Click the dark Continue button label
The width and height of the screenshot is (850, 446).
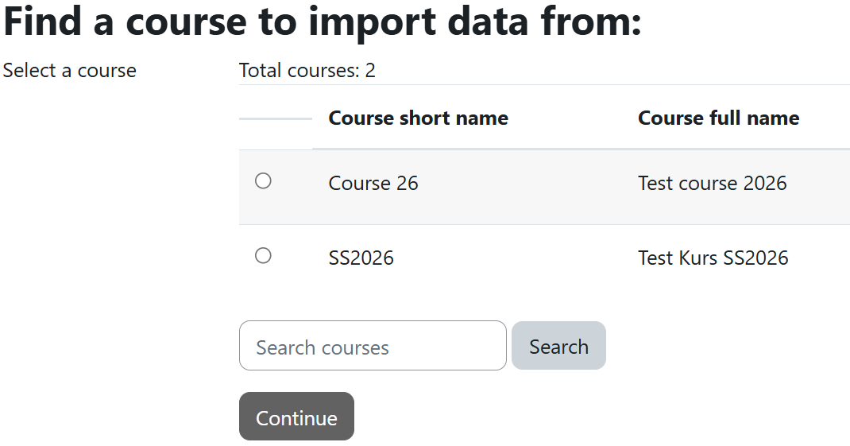[x=296, y=417]
